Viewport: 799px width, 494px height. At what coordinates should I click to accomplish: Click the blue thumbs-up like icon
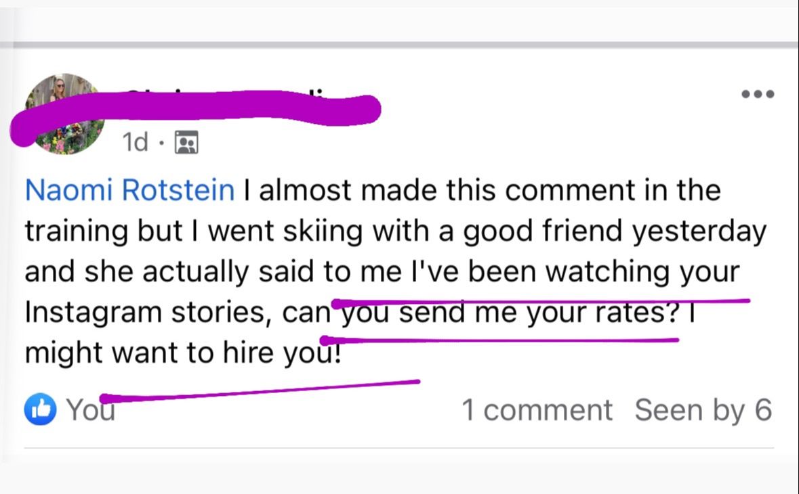click(x=40, y=410)
